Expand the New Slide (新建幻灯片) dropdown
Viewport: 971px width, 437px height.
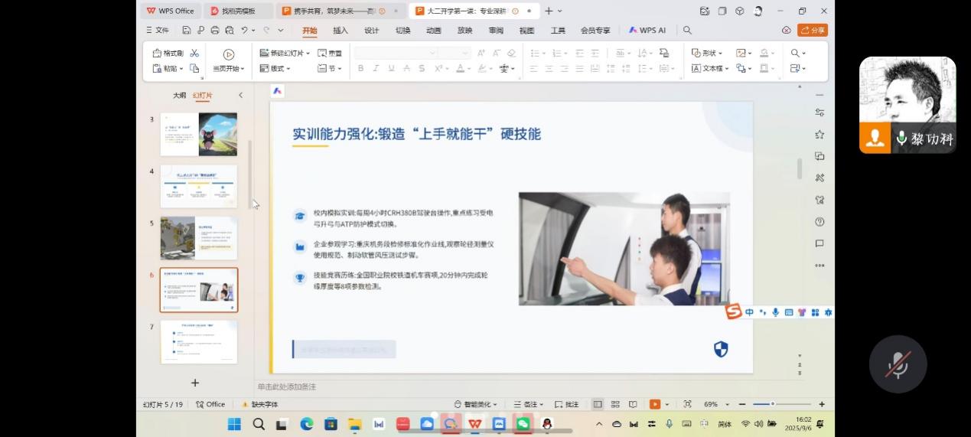pos(285,54)
